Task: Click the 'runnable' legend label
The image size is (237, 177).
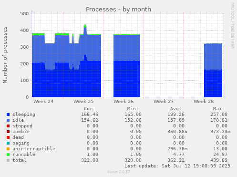Action: pos(24,155)
